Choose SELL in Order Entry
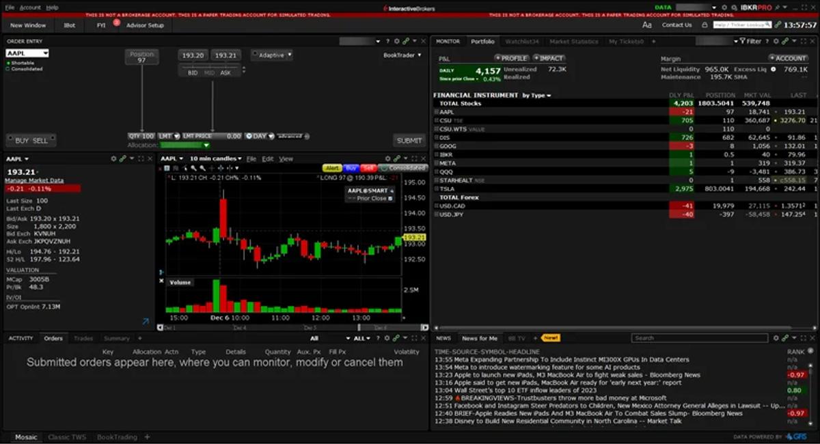 pos(40,140)
